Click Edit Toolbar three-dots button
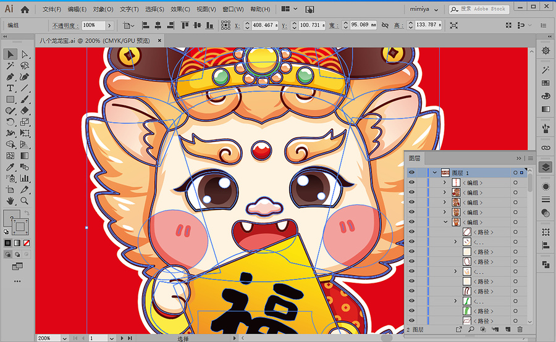This screenshot has width=556, height=342. 17,281
